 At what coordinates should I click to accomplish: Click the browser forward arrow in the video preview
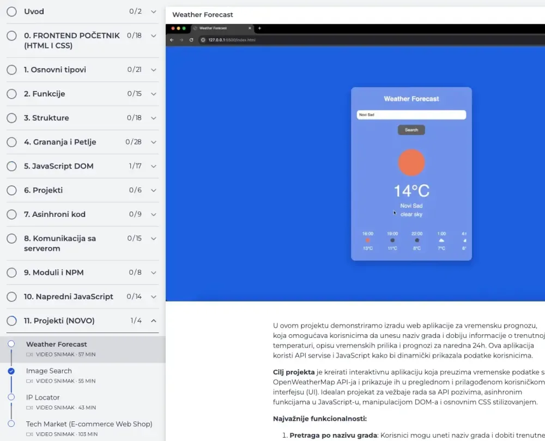click(181, 40)
